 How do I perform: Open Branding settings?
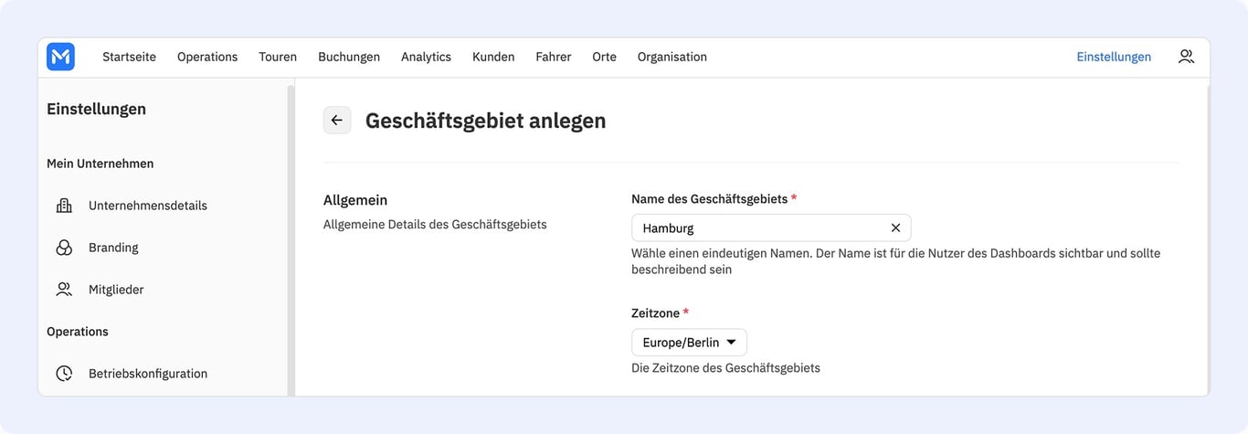point(113,248)
